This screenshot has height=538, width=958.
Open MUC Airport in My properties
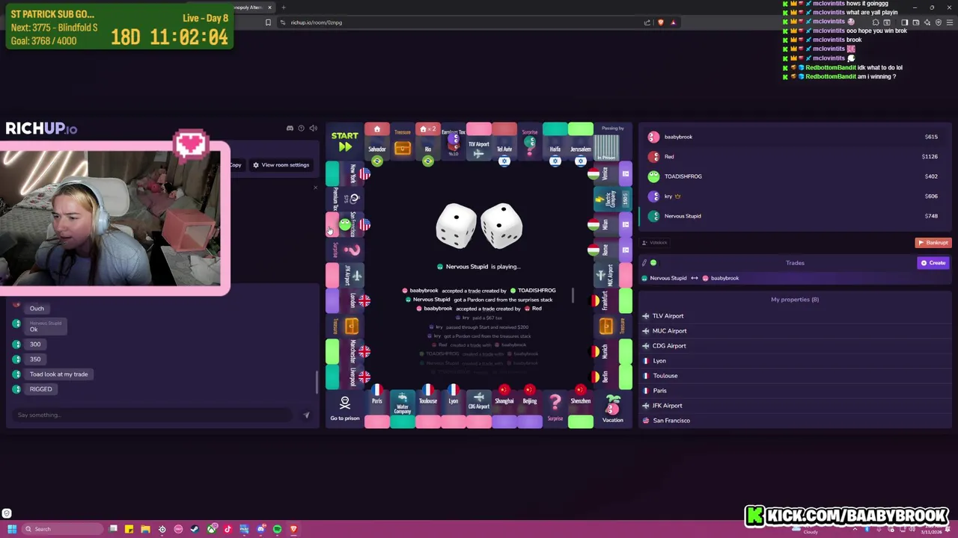pos(795,331)
